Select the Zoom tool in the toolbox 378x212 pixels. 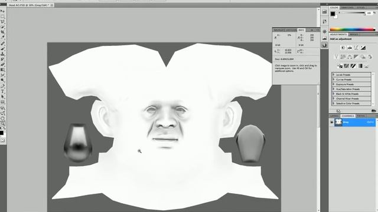coord(2,124)
